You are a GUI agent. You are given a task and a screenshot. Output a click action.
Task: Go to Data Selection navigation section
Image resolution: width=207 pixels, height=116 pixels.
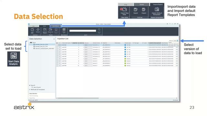click(x=33, y=93)
